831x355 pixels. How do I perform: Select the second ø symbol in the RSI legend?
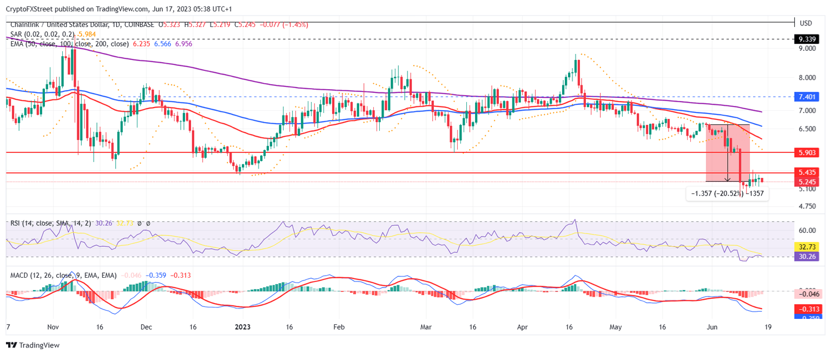point(148,223)
